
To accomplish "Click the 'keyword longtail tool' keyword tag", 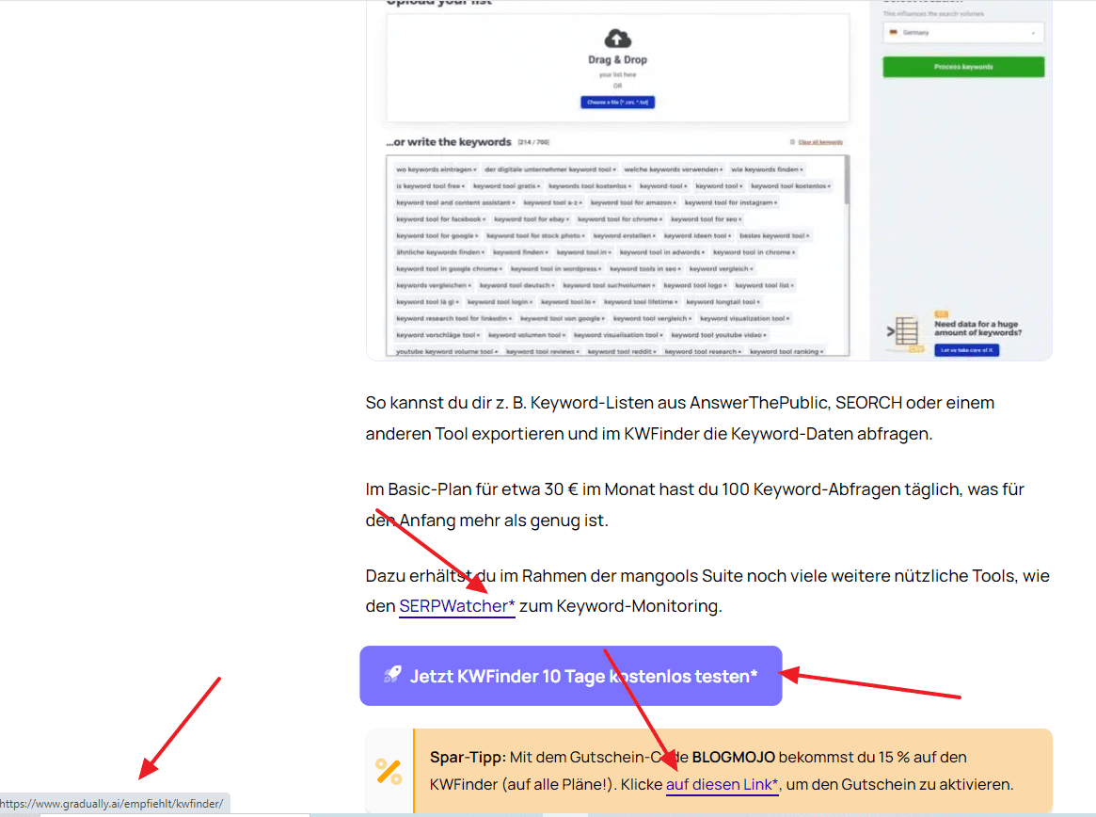I will (x=723, y=302).
